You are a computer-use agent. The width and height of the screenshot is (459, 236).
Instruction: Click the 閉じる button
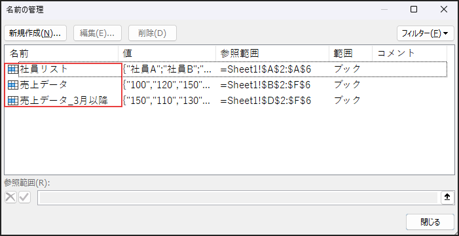(430, 222)
